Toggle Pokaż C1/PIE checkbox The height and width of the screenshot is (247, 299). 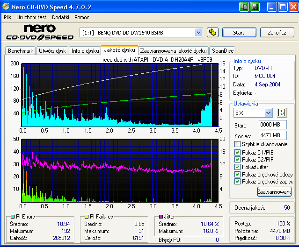click(237, 152)
